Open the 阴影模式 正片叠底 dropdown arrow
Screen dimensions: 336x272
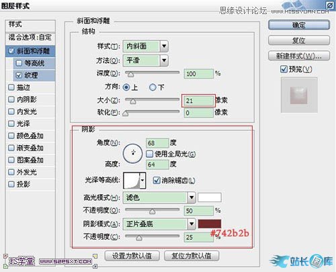192,224
